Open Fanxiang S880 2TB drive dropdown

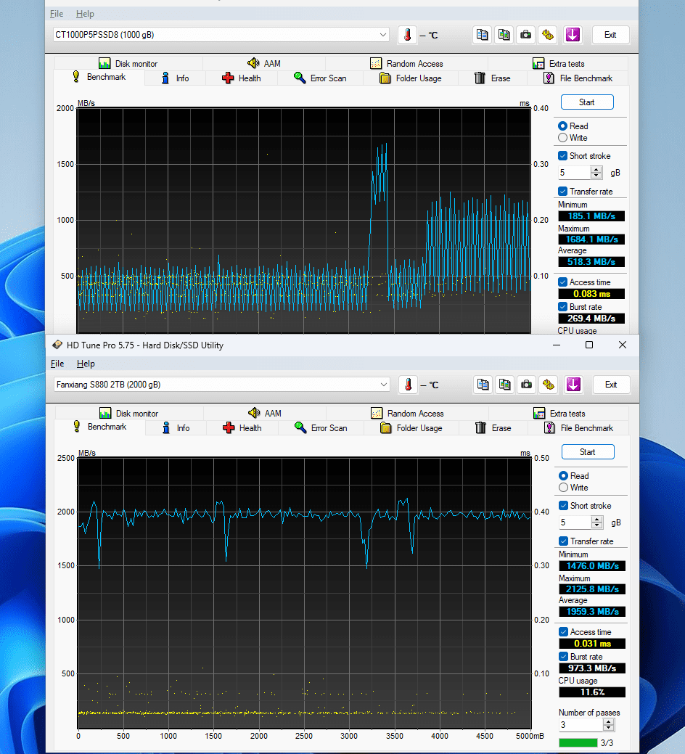(x=221, y=384)
